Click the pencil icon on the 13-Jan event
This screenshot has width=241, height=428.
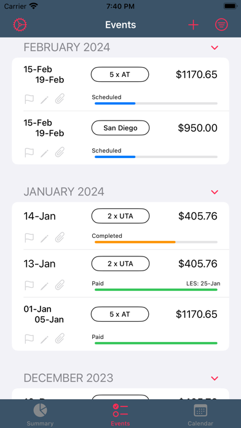44,286
